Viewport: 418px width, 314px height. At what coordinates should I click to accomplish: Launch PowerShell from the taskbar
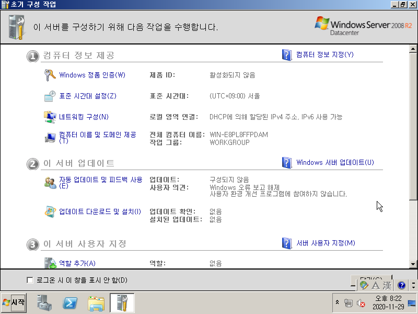click(70, 303)
